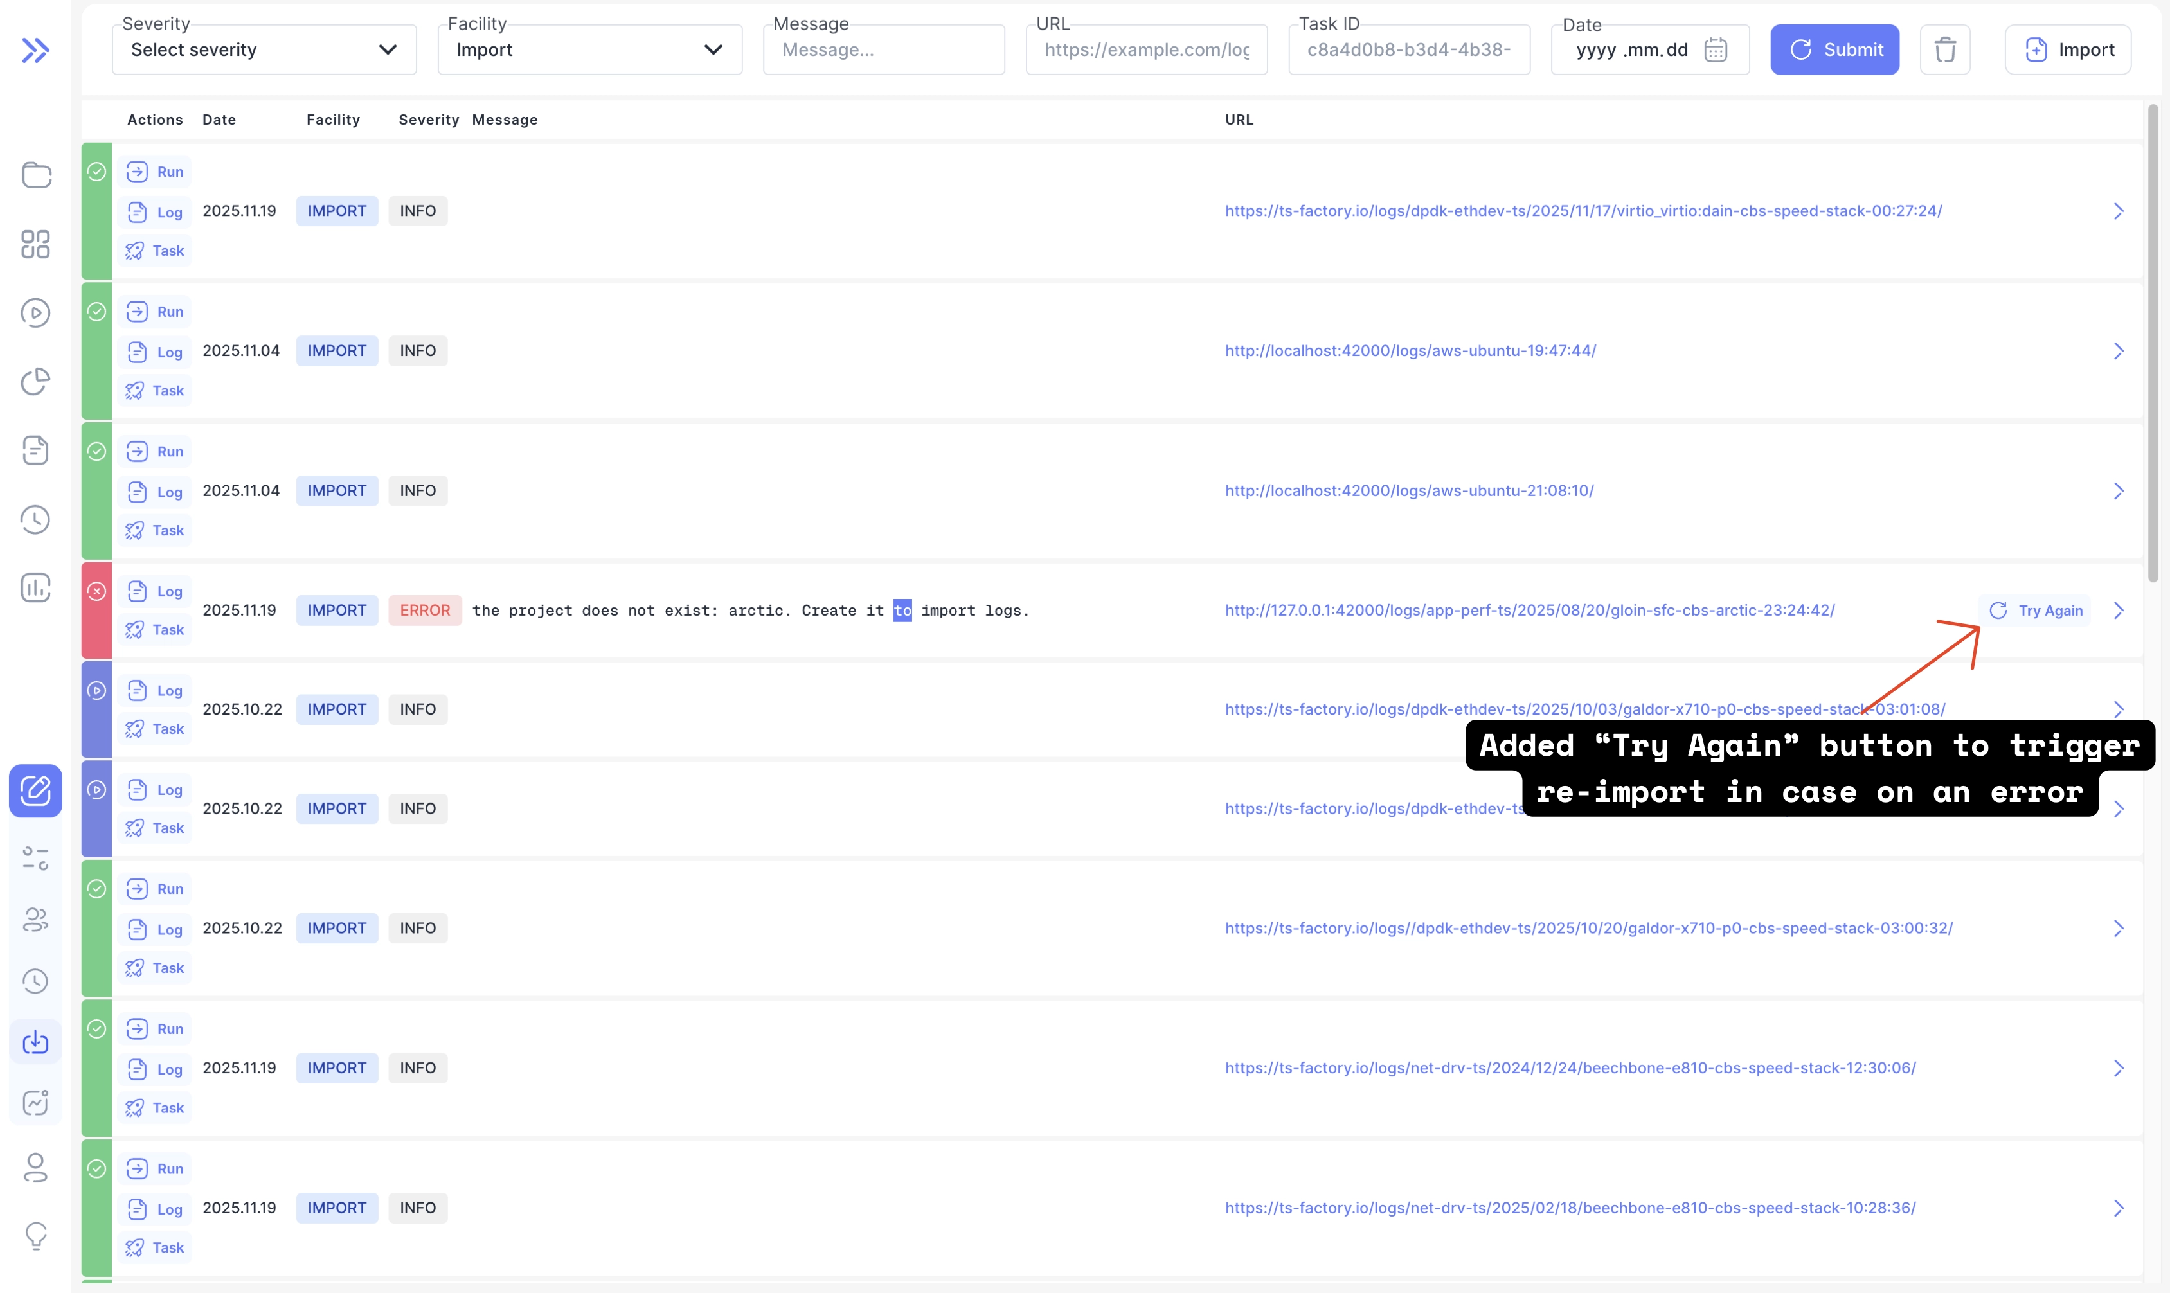Click the vertical scrollbar on the right
This screenshot has width=2170, height=1293.
[x=2153, y=343]
